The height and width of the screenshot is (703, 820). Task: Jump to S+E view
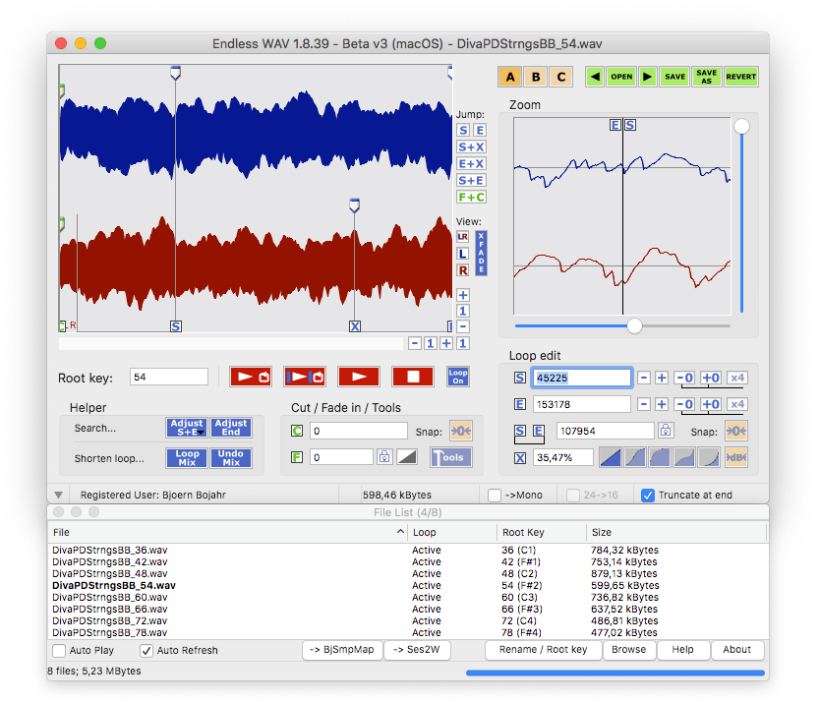pyautogui.click(x=471, y=181)
